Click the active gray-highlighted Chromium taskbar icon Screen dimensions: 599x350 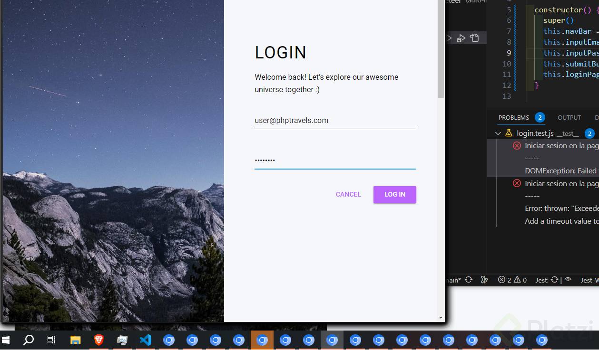click(332, 340)
